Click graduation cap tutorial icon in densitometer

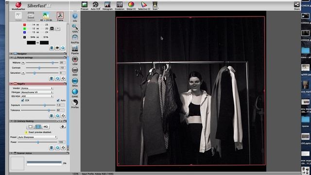pyautogui.click(x=57, y=48)
